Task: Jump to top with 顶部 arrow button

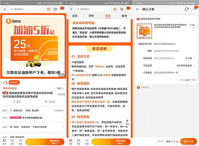Action: tap(127, 123)
